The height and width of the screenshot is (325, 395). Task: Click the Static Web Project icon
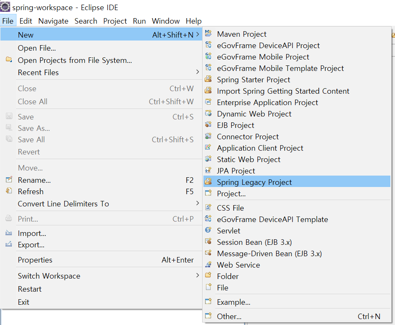point(208,159)
